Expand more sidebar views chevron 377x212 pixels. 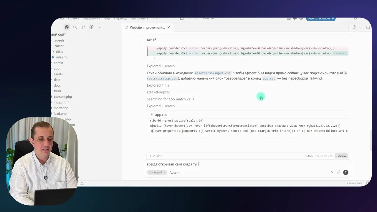100,27
